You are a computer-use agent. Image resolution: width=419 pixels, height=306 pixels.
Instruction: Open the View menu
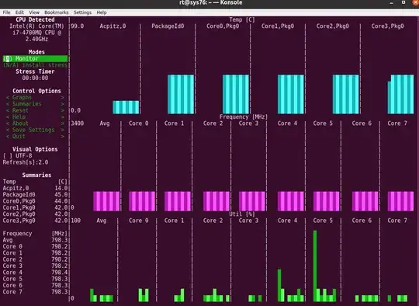[x=34, y=12]
